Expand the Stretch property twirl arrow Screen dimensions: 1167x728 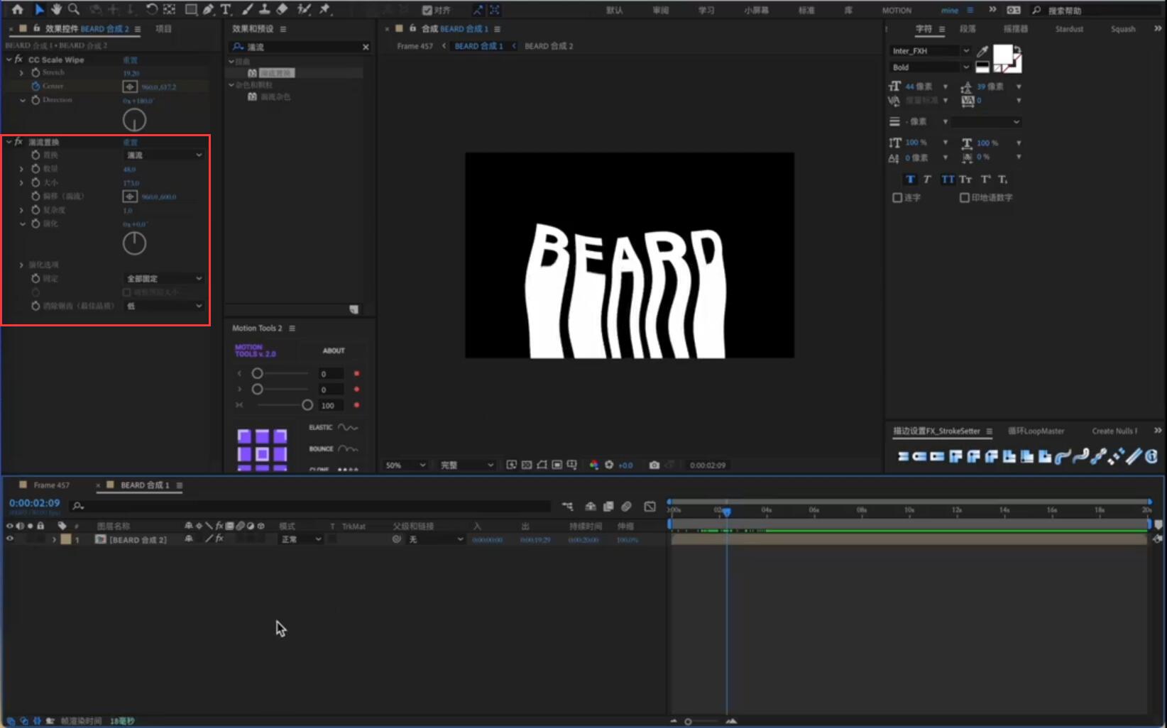[x=21, y=72]
